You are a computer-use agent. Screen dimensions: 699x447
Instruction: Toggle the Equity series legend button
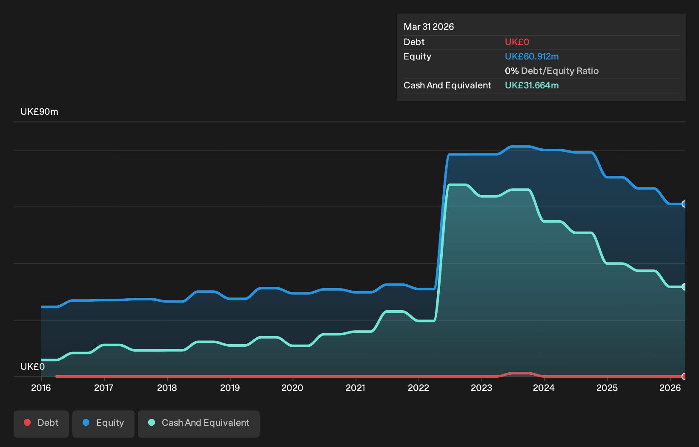pyautogui.click(x=103, y=424)
